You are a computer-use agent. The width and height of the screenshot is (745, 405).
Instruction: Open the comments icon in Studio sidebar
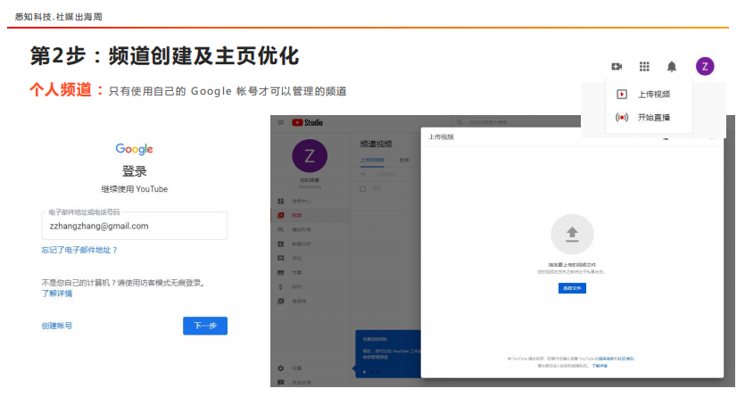[x=281, y=259]
